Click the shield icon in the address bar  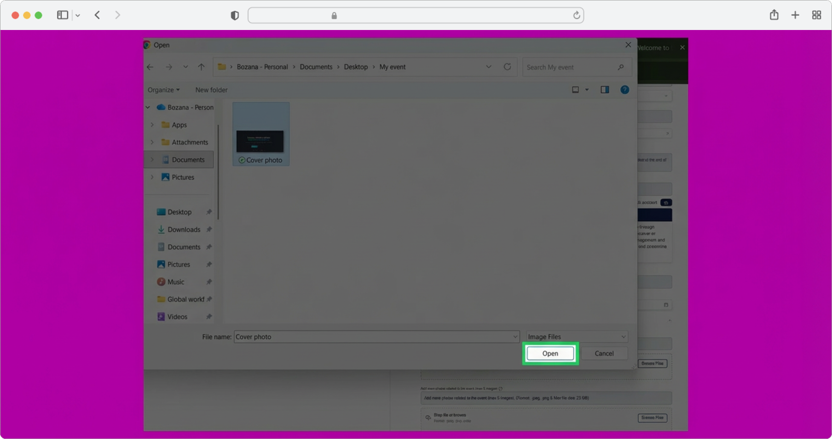coord(235,15)
